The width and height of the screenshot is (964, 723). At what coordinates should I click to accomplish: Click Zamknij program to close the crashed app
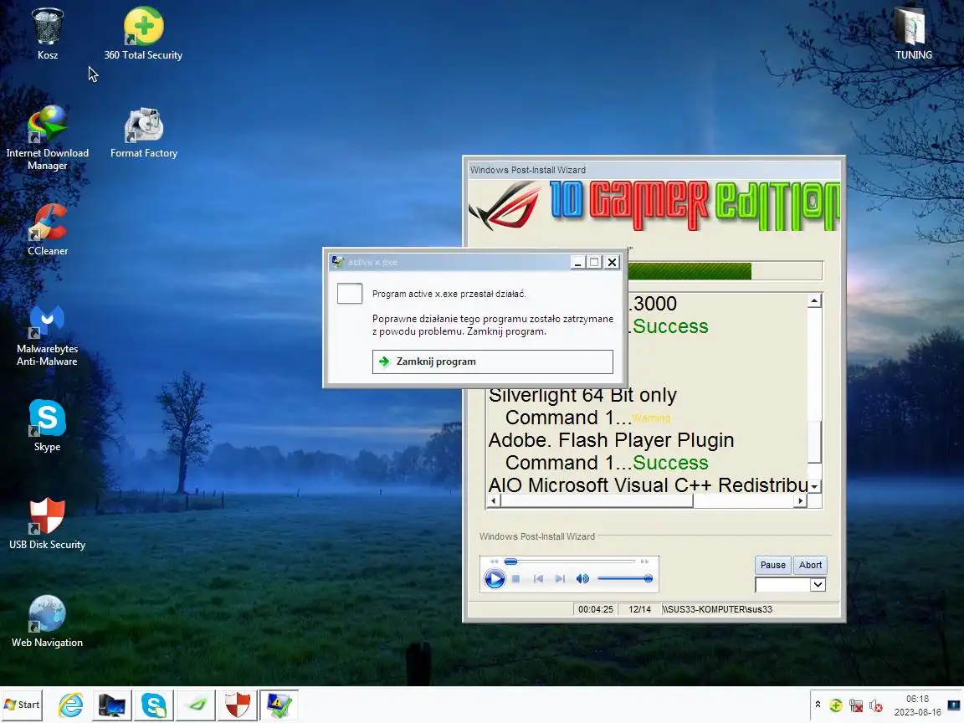pyautogui.click(x=492, y=361)
